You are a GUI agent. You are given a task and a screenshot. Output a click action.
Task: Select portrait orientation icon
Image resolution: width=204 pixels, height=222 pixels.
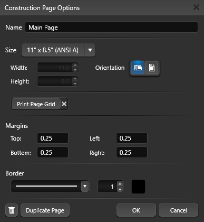point(152,68)
